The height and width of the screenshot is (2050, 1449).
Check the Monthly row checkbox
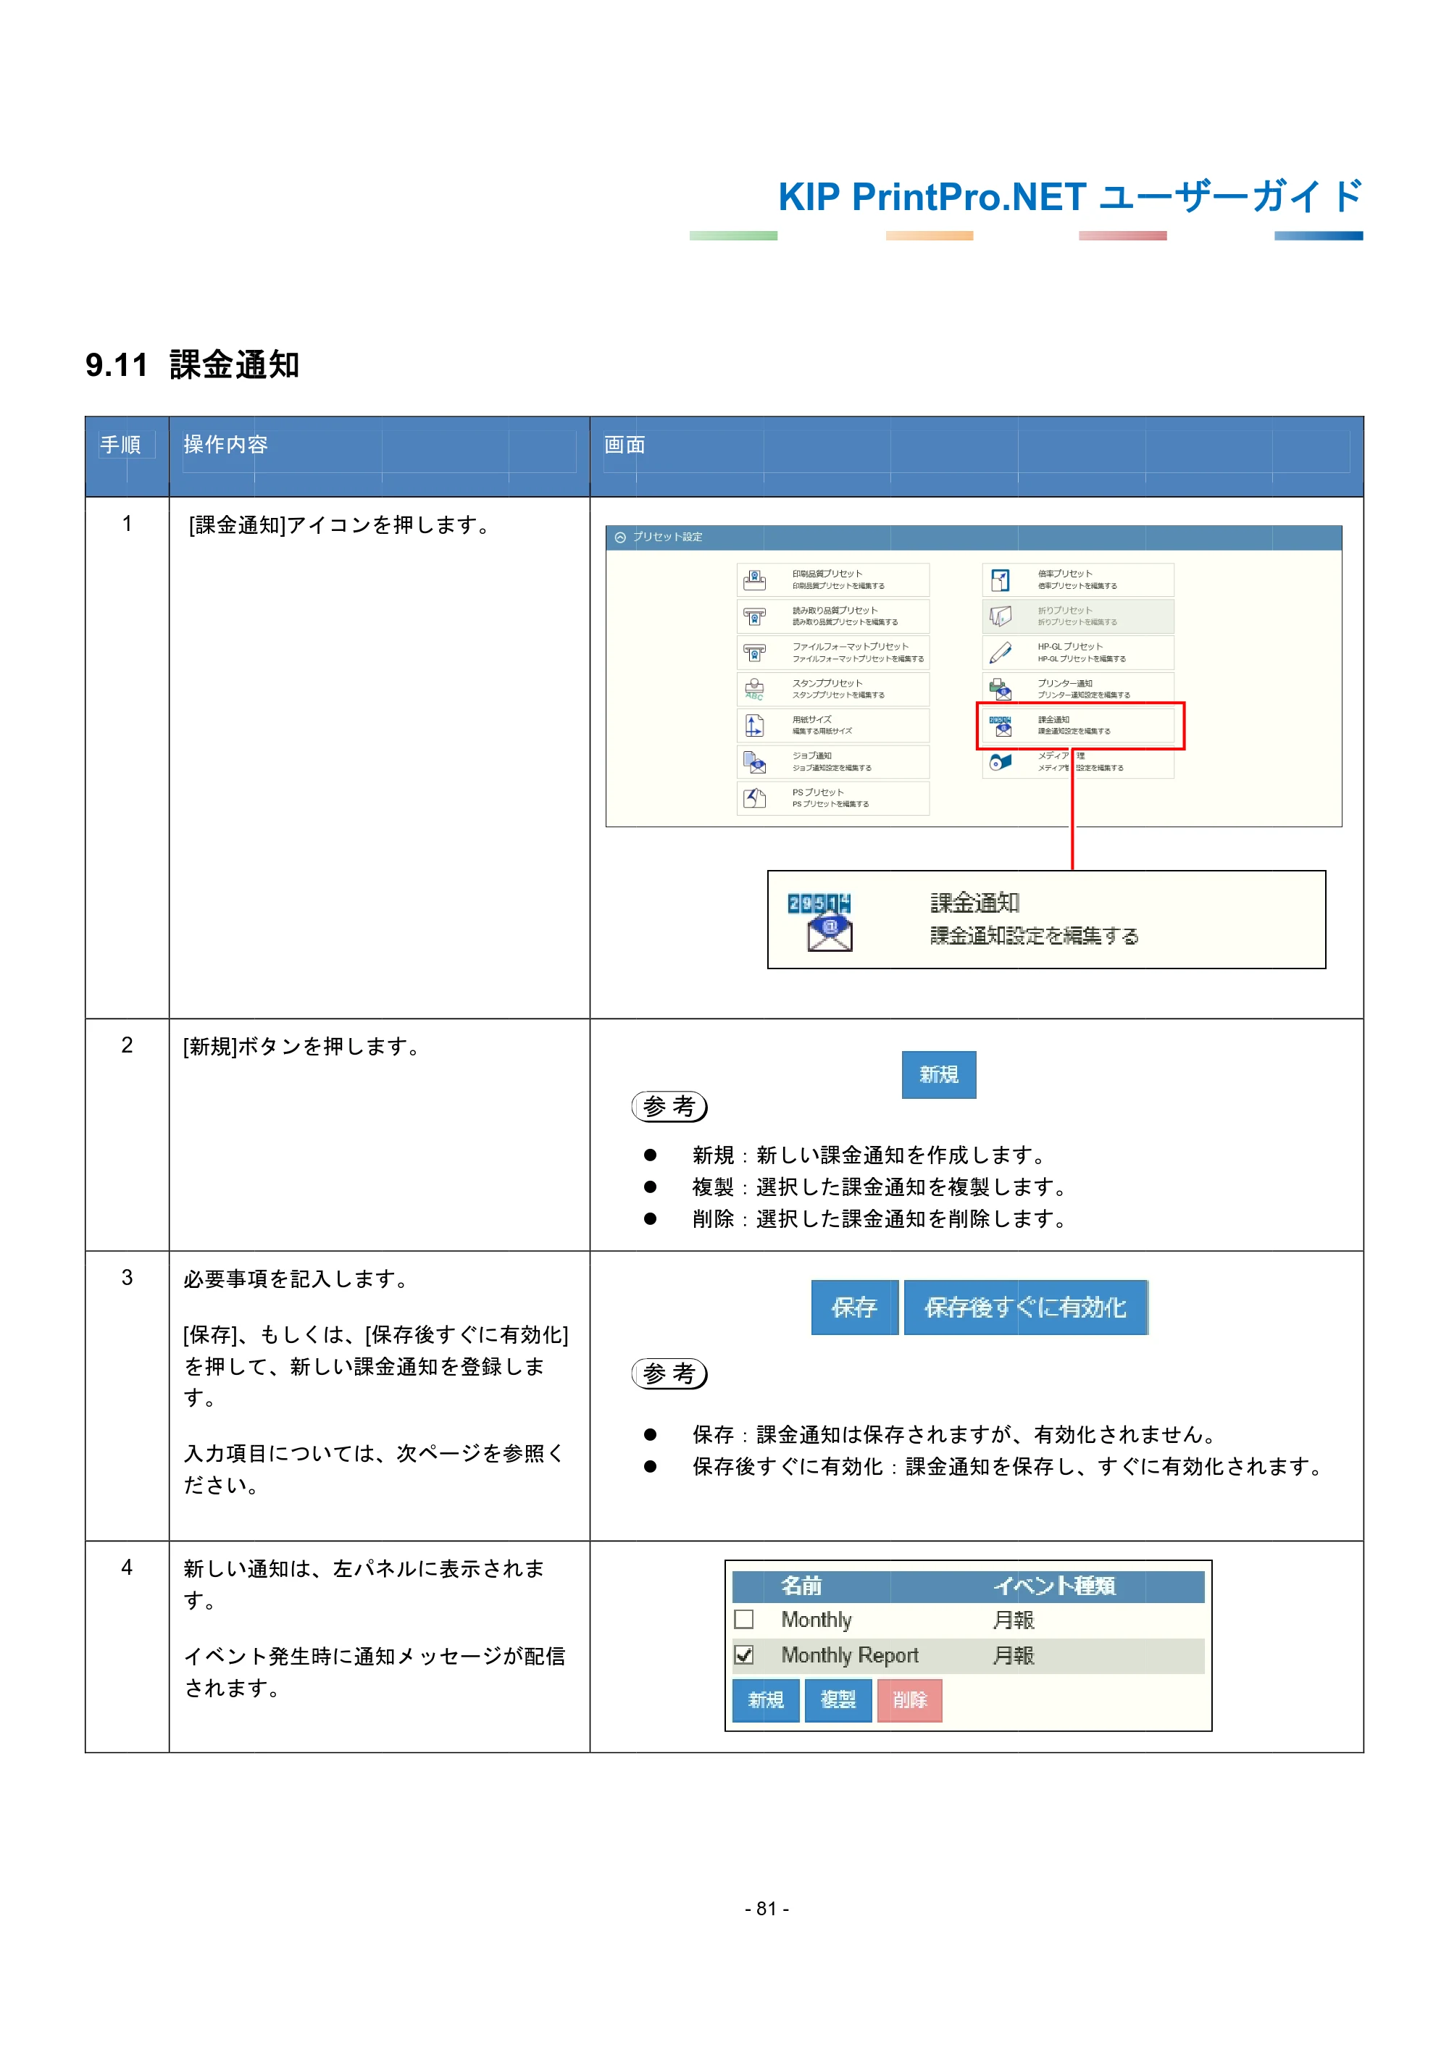click(x=743, y=1620)
